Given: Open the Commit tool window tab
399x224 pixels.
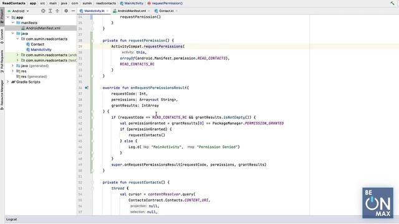Looking at the screenshot, I should (2, 36).
